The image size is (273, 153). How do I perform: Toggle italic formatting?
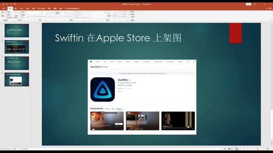point(31,17)
